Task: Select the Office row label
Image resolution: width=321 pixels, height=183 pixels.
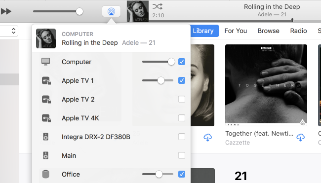Action: [71, 175]
